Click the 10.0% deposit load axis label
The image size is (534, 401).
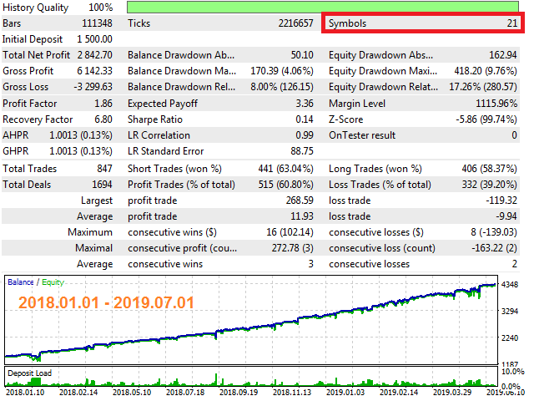[512, 372]
